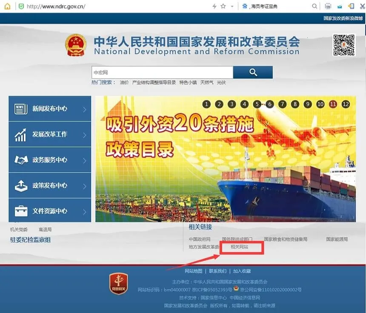Expand the 政务服务中心 menu arrow
Screen dimensions: 366x313
click(85, 160)
